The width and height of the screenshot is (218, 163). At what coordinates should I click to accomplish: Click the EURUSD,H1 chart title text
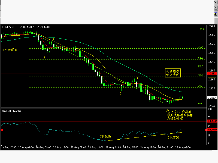coord(9,27)
